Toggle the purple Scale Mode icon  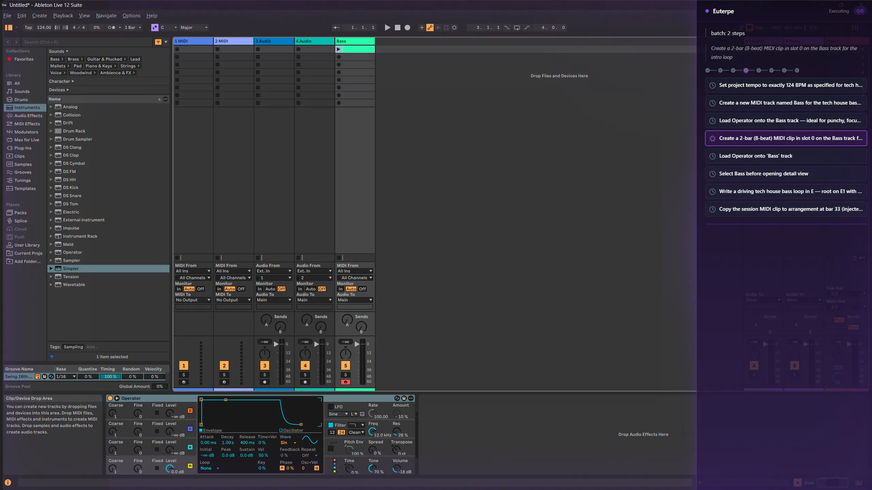point(155,28)
